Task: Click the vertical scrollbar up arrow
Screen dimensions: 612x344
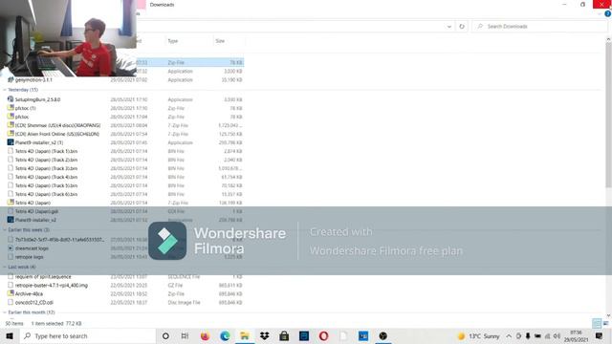Action: pos(608,39)
